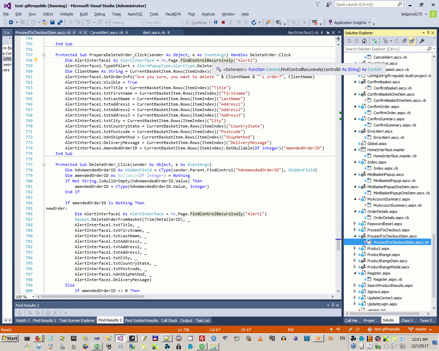Toggle Show All Files in Solution Explorer

[412, 41]
